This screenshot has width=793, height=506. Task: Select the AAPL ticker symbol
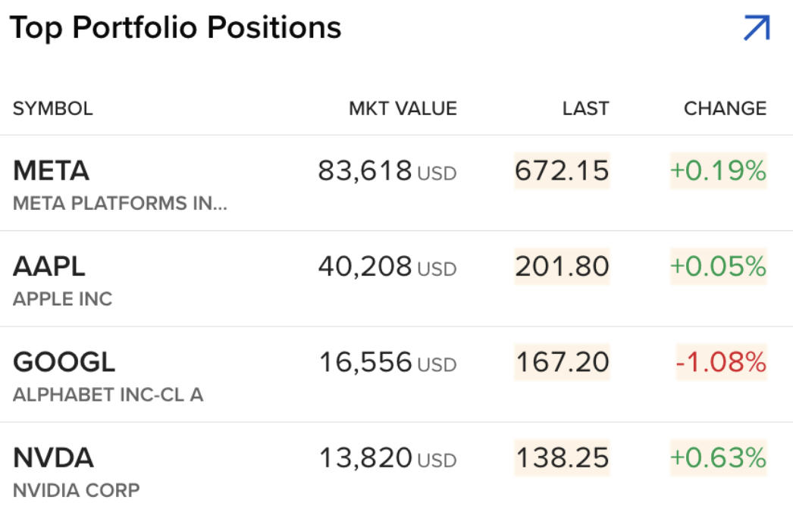[x=49, y=267]
